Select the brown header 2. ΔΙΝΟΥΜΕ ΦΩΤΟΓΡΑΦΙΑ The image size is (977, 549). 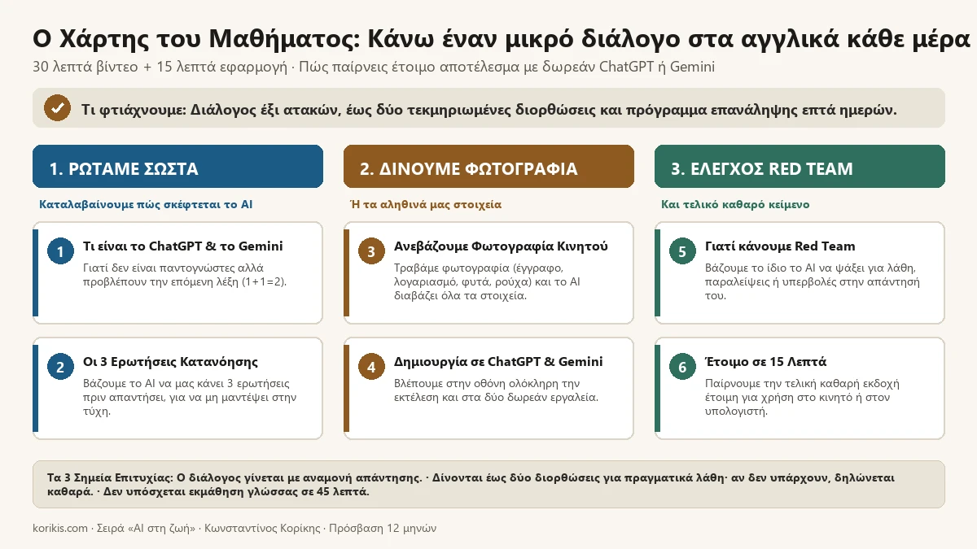[488, 167]
